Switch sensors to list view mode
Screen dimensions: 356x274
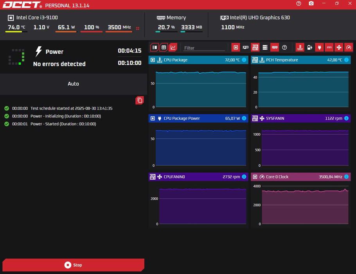155,47
